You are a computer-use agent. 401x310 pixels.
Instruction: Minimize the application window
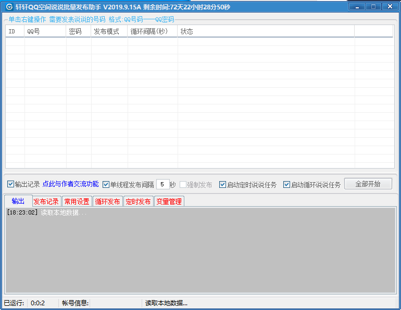click(357, 6)
